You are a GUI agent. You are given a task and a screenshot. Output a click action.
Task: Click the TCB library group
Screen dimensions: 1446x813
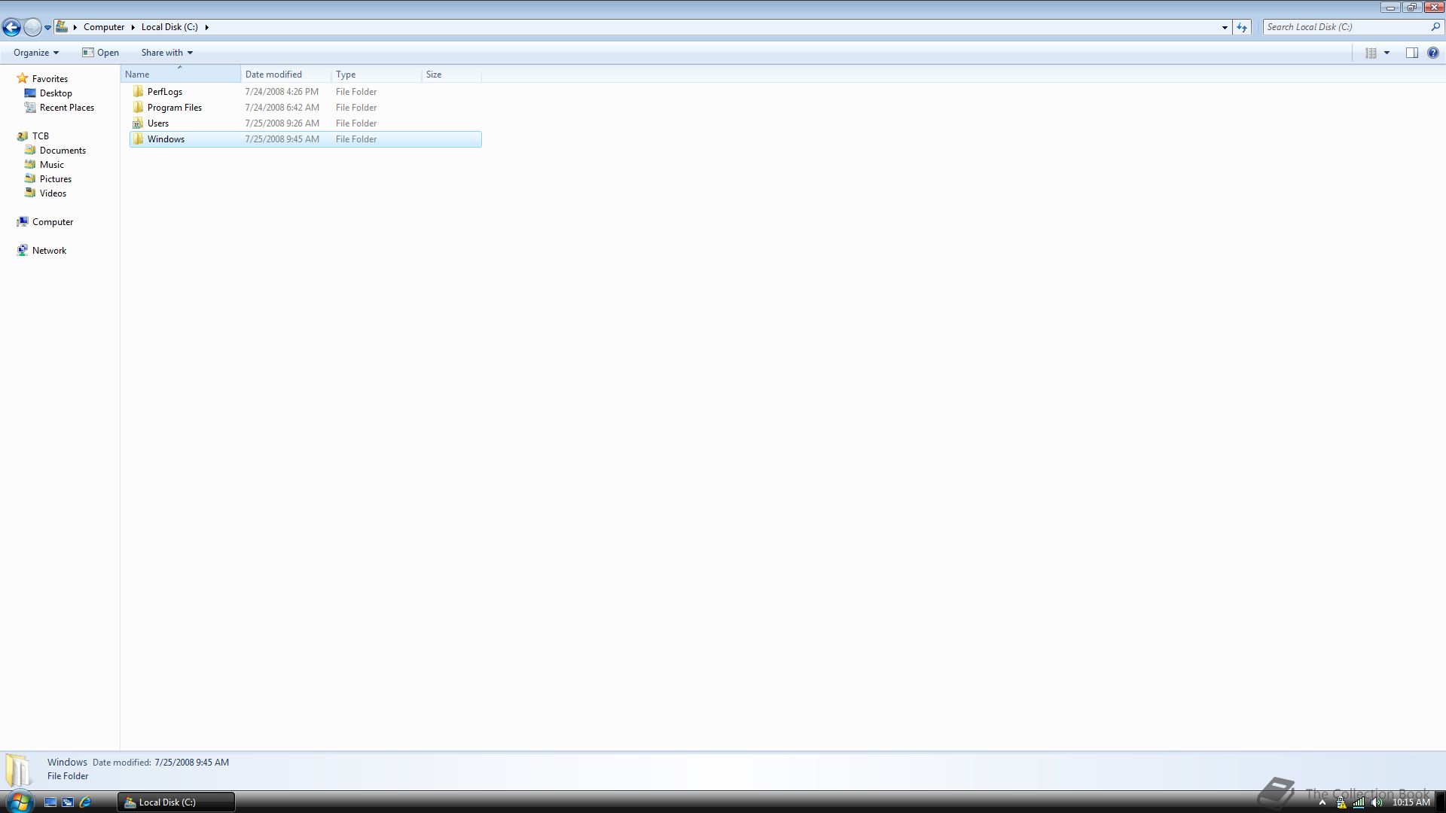coord(33,136)
